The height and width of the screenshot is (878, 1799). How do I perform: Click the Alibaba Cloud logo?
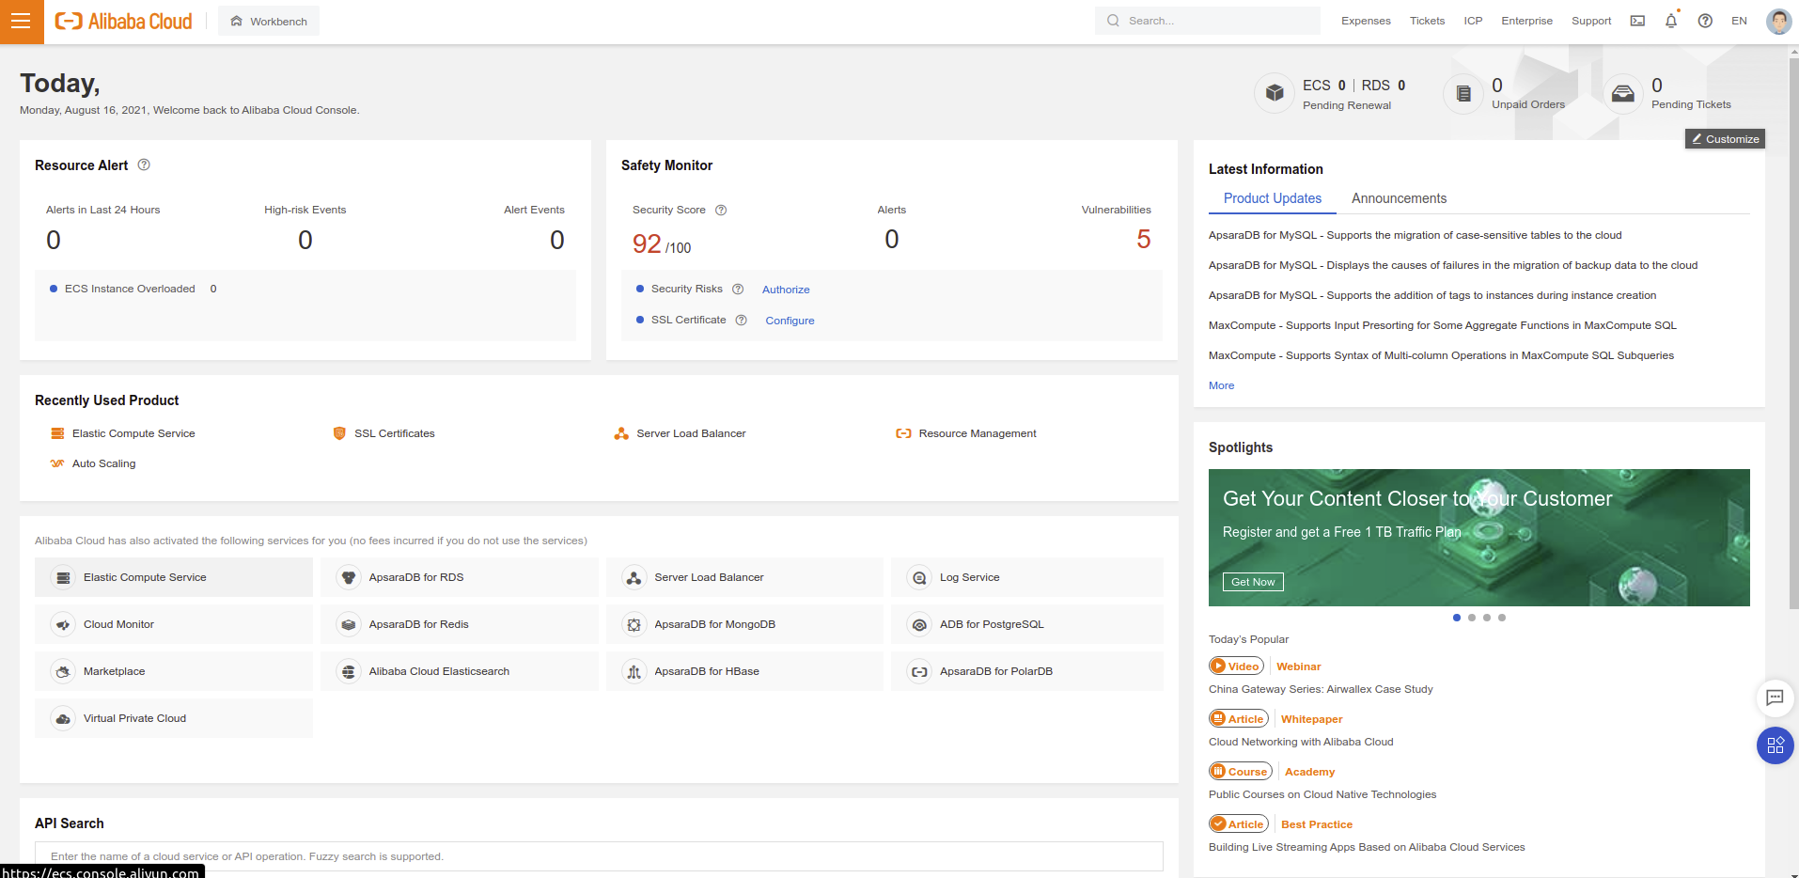point(123,21)
